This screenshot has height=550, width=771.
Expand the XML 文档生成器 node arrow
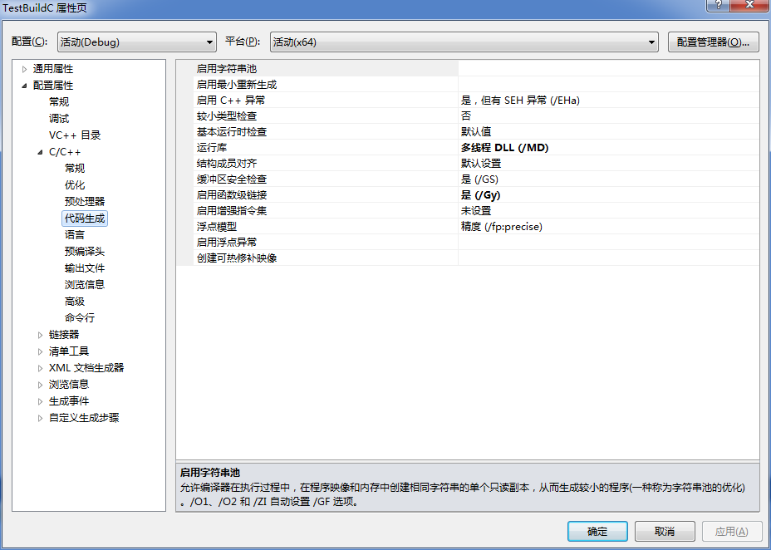tap(41, 368)
